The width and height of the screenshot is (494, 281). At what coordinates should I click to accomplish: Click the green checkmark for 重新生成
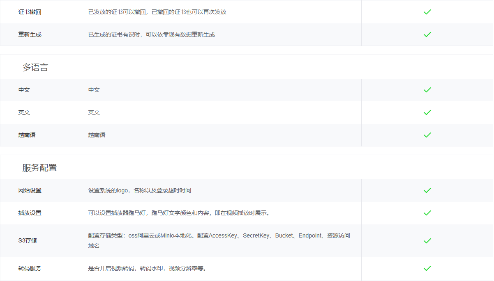coord(427,34)
